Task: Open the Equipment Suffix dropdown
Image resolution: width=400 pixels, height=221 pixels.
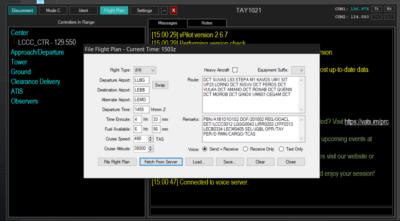Action: [x=298, y=70]
